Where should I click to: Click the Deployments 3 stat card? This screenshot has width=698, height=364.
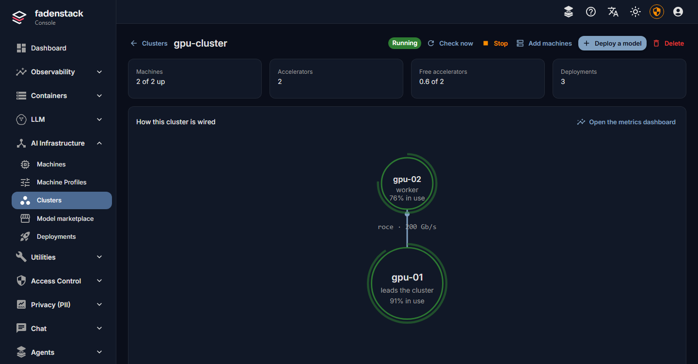(619, 79)
